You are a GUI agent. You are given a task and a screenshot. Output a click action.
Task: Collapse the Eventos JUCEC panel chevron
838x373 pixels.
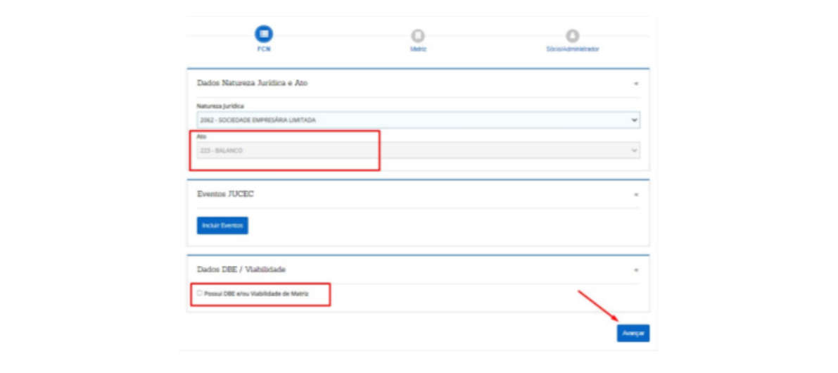[635, 194]
